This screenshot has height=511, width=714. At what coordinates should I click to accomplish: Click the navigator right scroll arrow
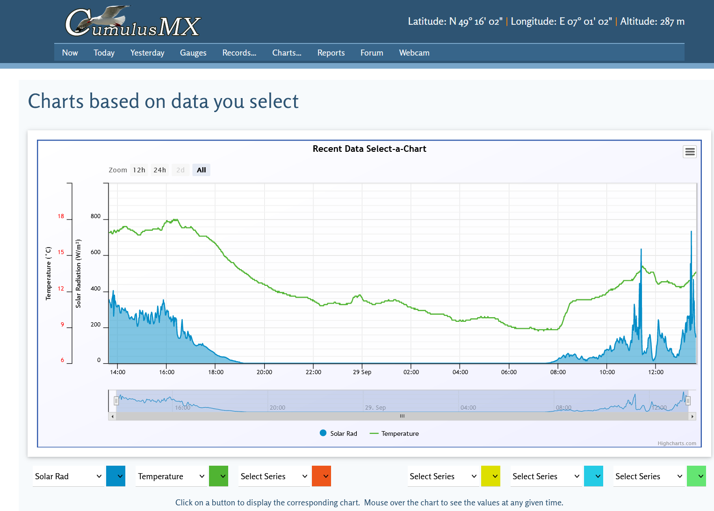tap(692, 416)
